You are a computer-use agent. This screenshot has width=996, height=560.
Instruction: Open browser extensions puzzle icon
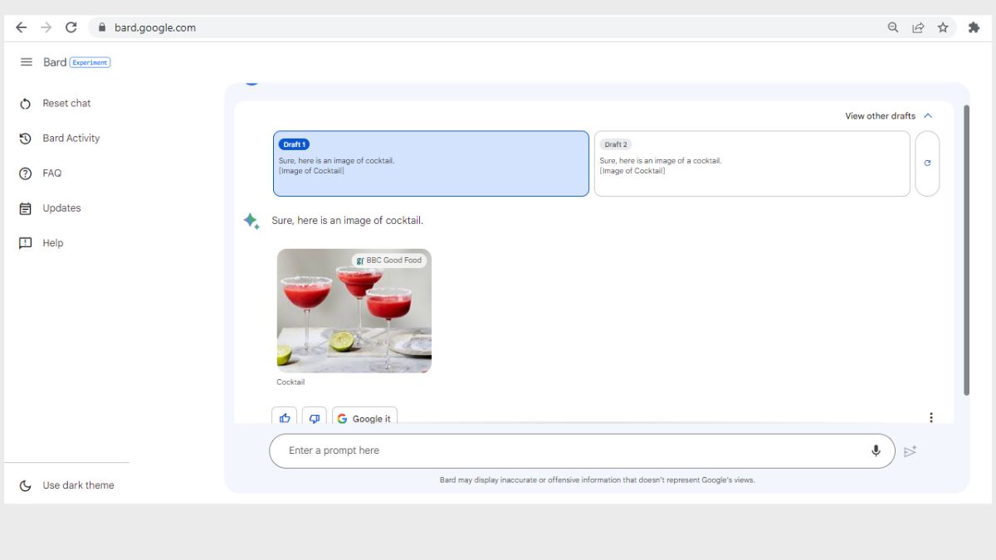[974, 27]
